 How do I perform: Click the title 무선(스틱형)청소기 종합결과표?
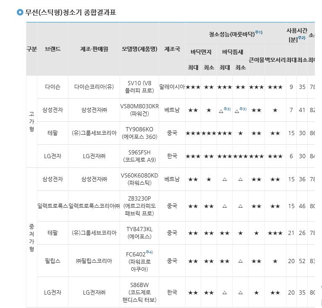coord(71,12)
